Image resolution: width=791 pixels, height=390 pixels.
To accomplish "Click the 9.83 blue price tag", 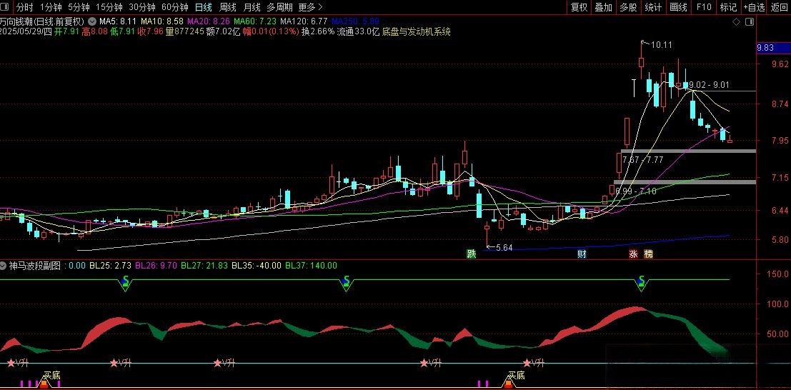I will pos(765,48).
